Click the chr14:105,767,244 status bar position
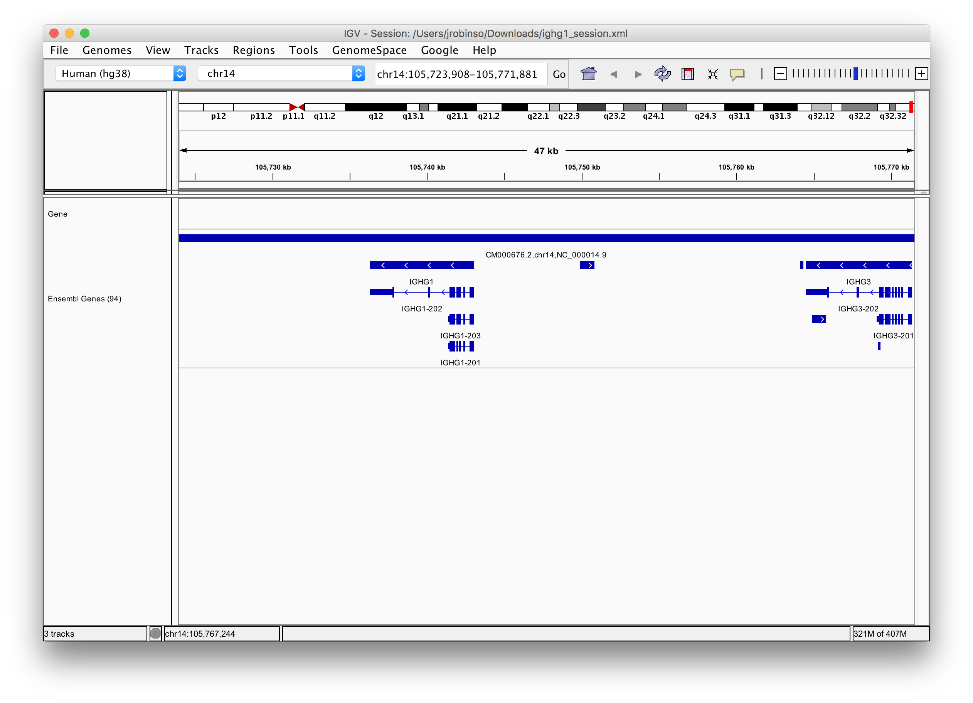973x703 pixels. point(222,633)
